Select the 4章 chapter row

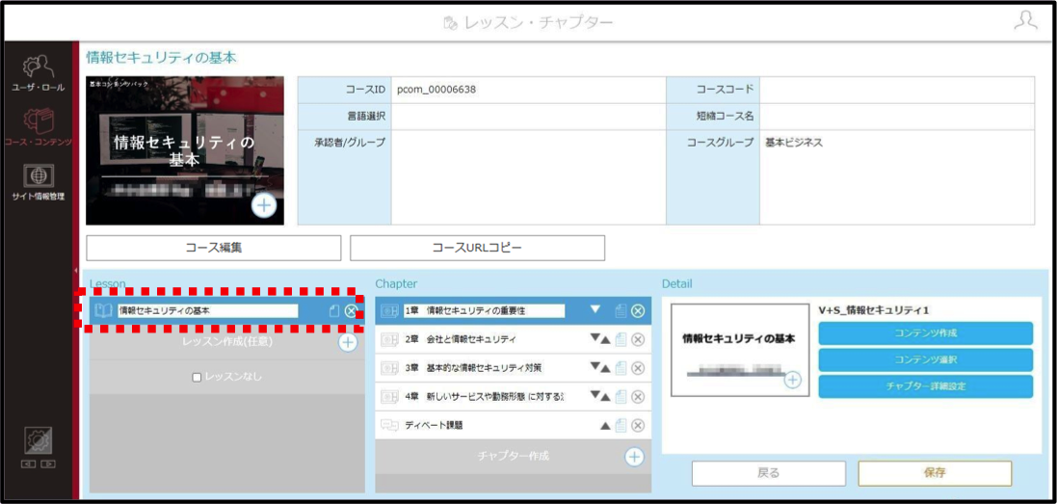pos(513,396)
